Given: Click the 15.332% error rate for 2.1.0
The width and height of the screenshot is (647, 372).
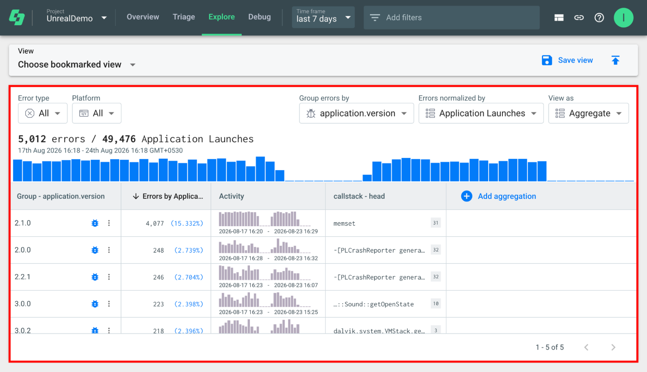Looking at the screenshot, I should coord(187,223).
